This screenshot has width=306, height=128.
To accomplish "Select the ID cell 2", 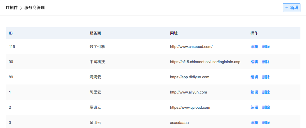I will pos(10,107).
